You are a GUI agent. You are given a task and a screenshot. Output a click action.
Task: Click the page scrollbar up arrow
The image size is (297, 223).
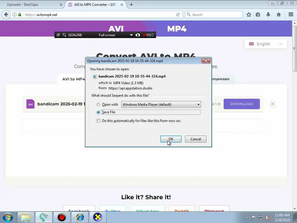coord(294,23)
